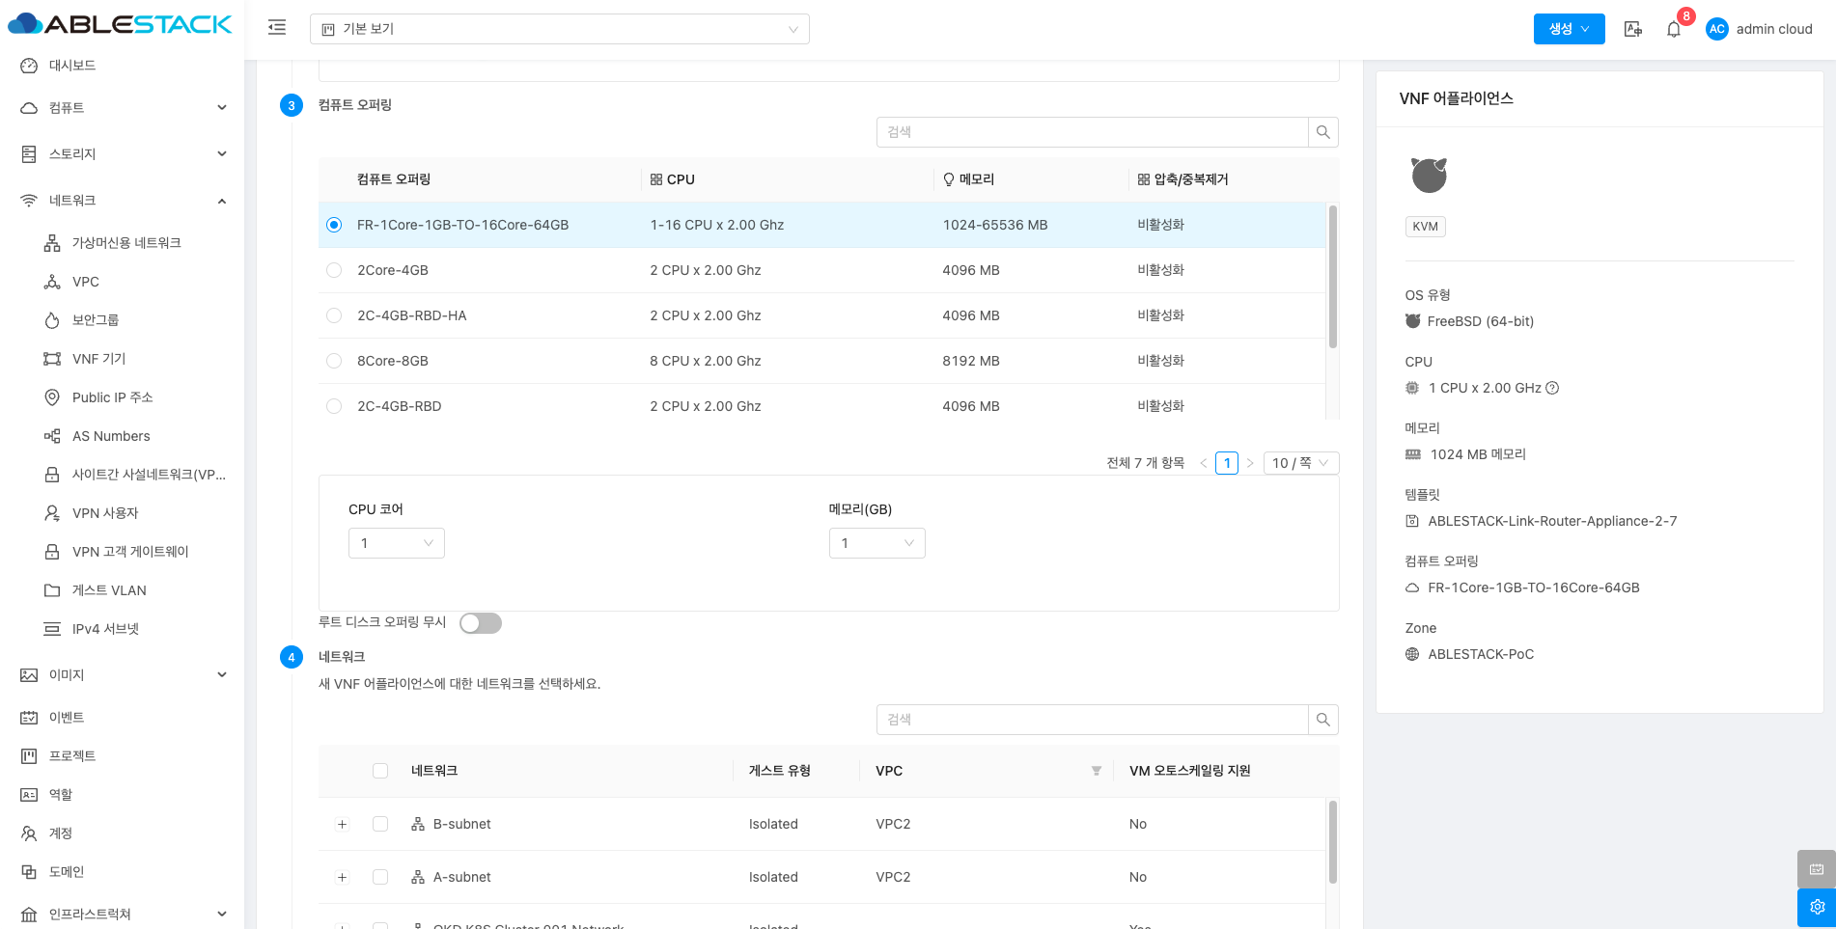Click the VPC column filter icon
Image resolution: width=1836 pixels, height=929 pixels.
(x=1096, y=771)
